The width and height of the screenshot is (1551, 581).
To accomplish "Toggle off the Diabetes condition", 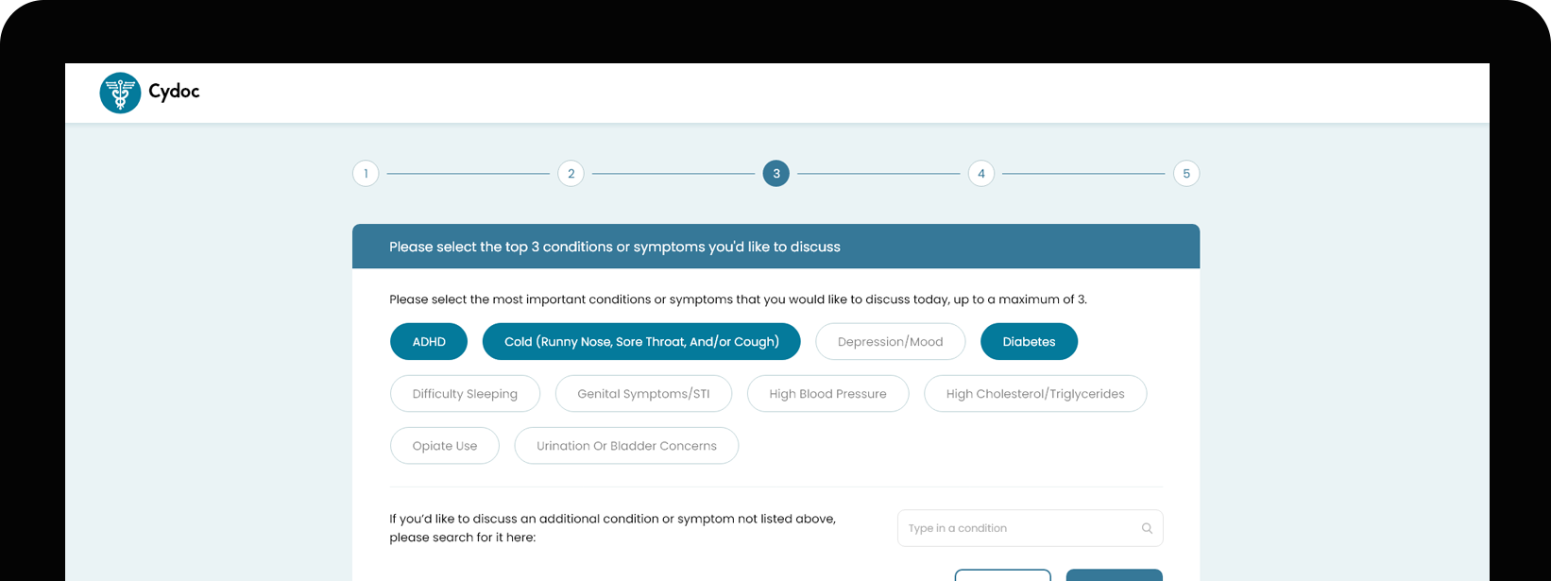I will coord(1029,342).
